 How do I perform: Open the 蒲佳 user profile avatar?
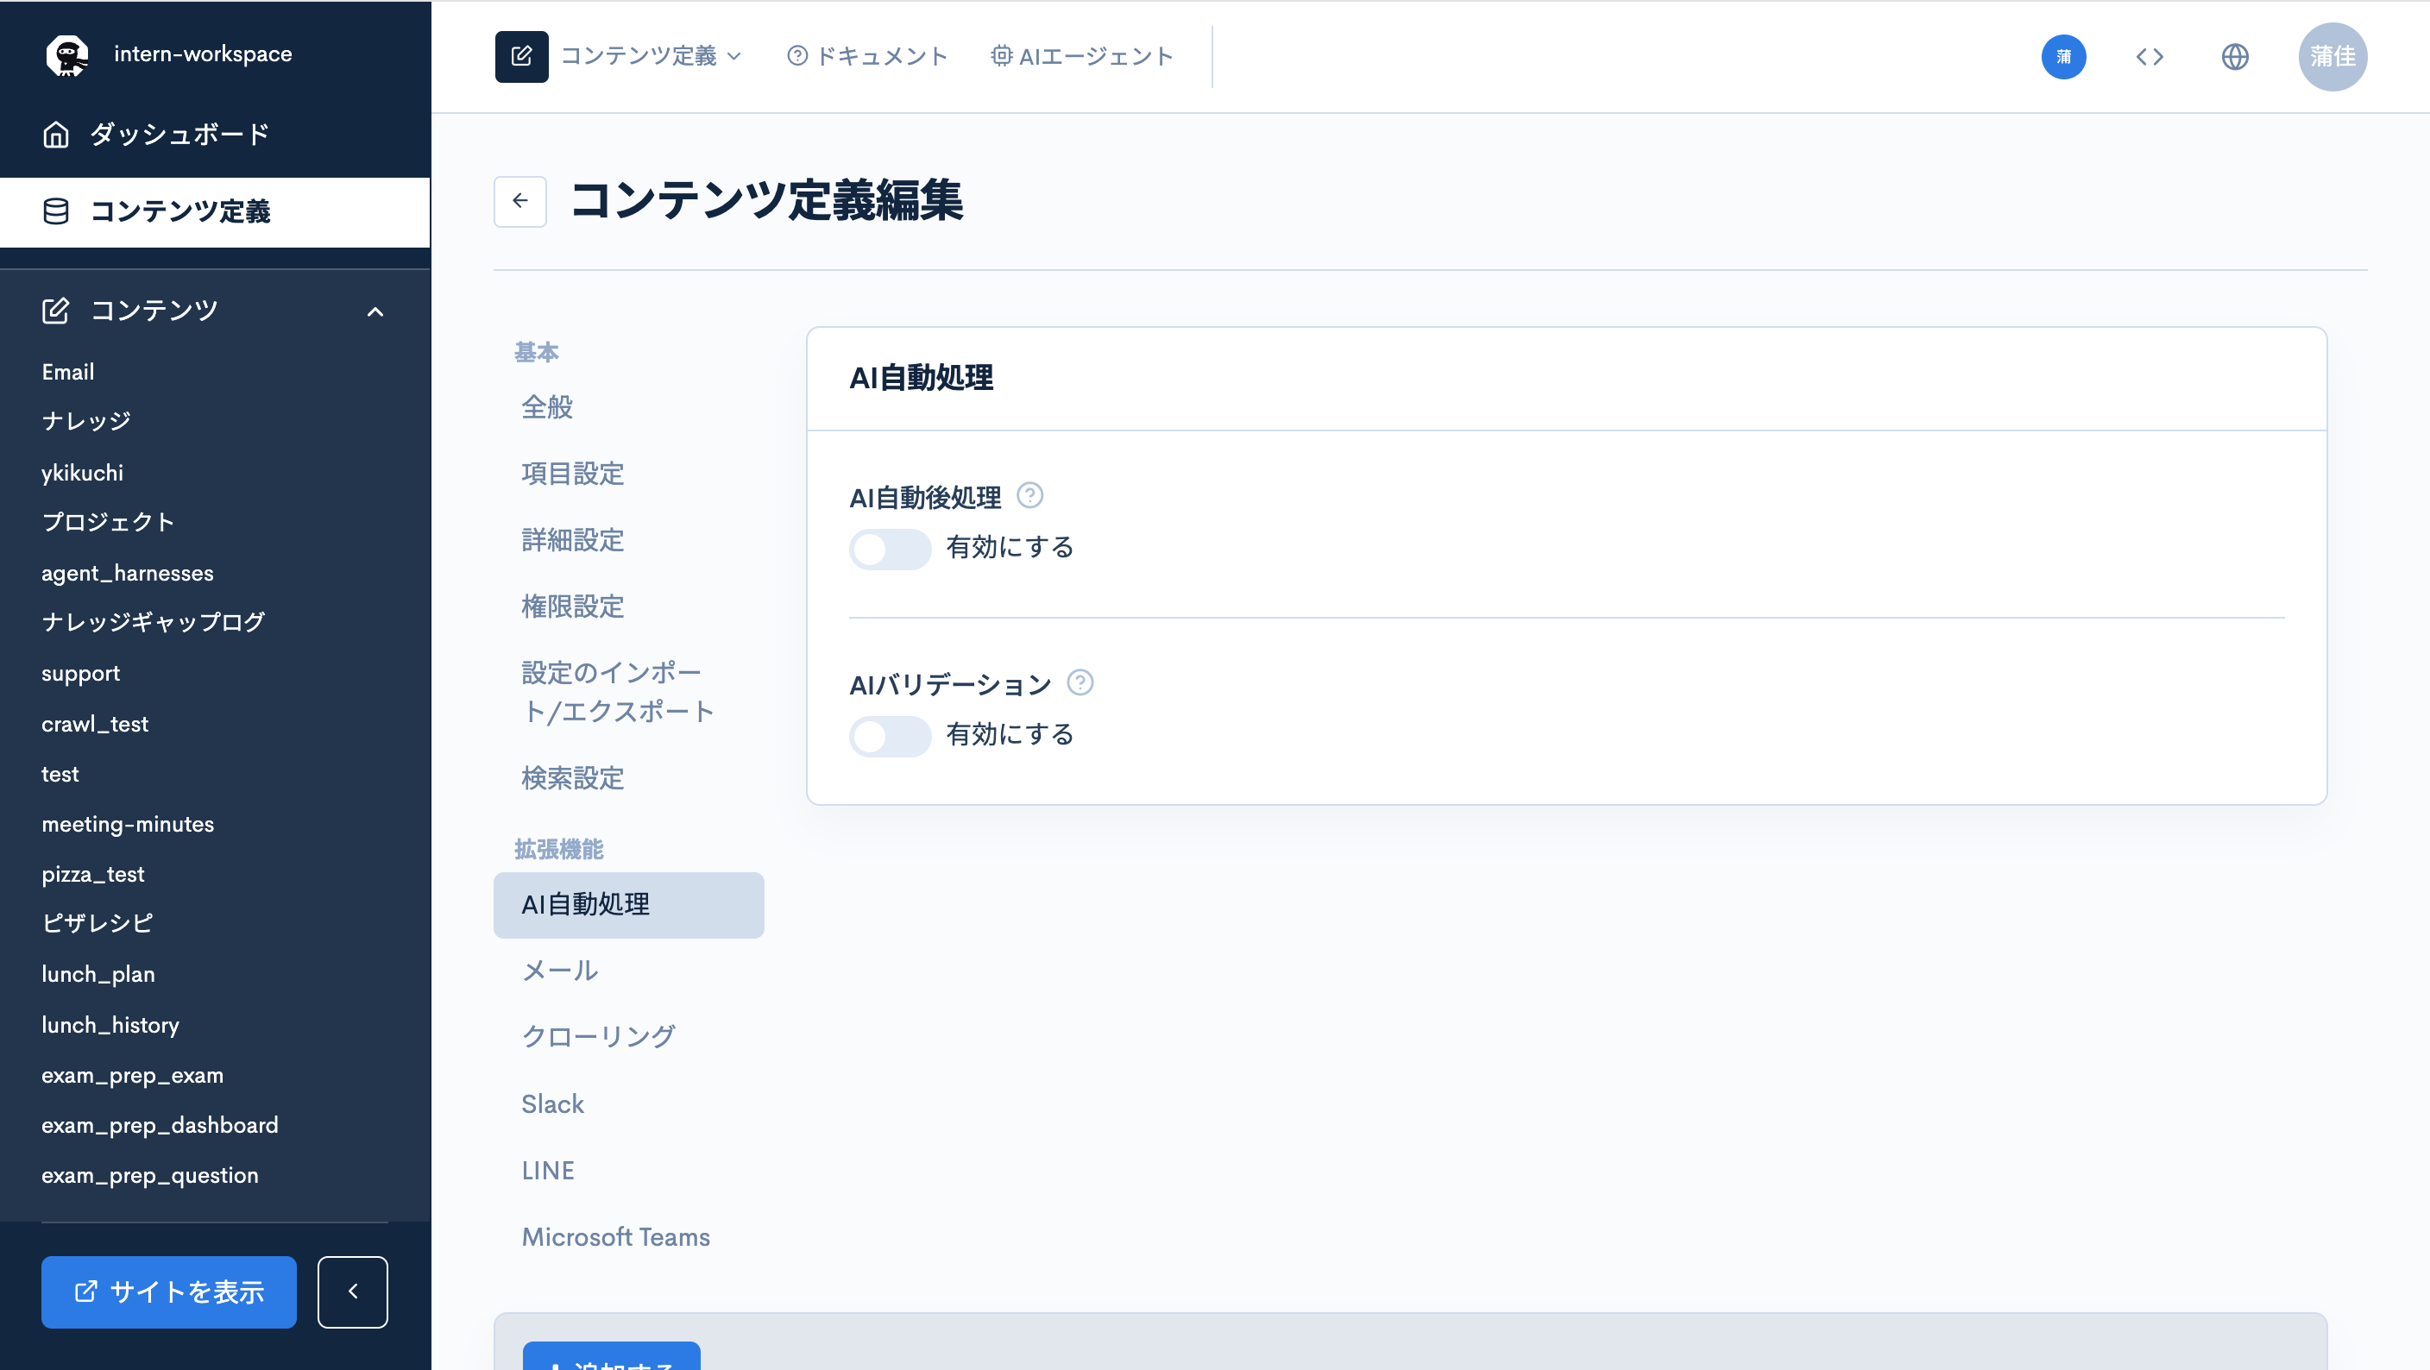(2332, 57)
